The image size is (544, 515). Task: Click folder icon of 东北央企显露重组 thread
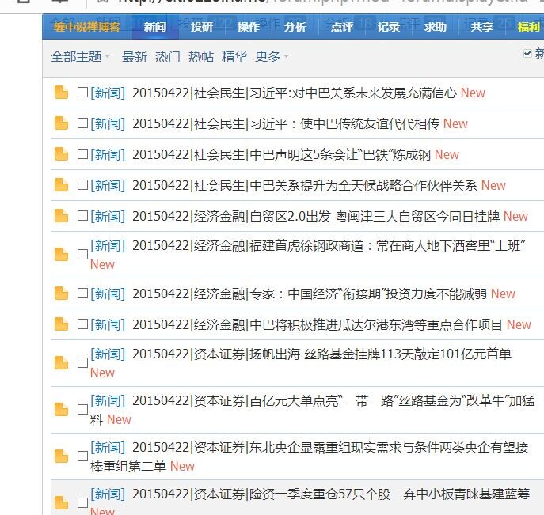coord(61,456)
